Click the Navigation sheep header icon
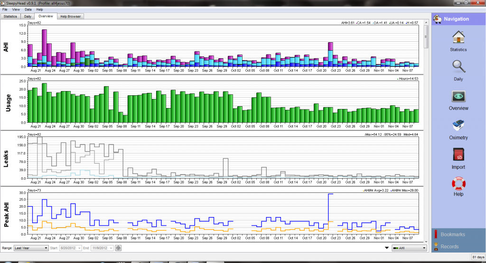 point(437,19)
